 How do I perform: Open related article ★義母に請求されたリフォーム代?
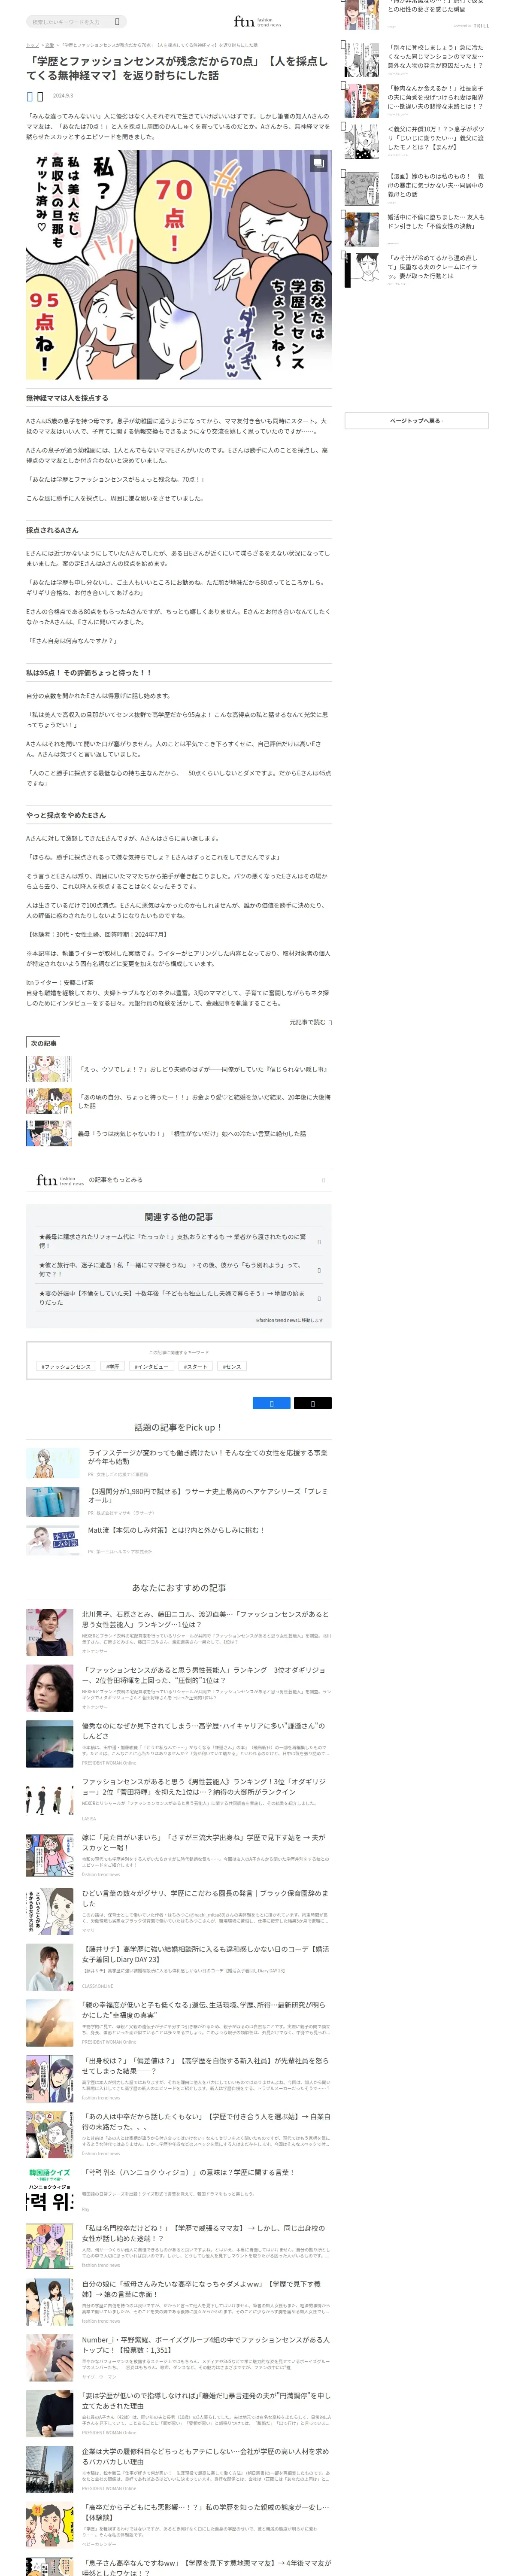(x=173, y=1241)
